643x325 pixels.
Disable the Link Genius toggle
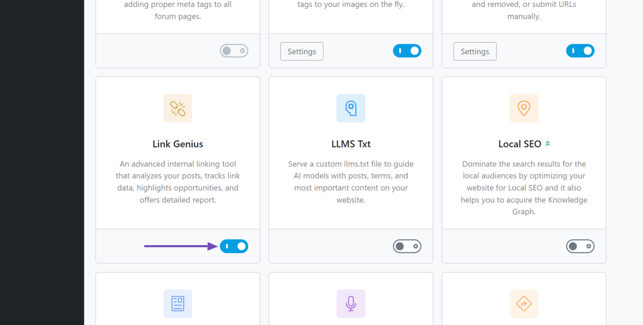point(234,246)
